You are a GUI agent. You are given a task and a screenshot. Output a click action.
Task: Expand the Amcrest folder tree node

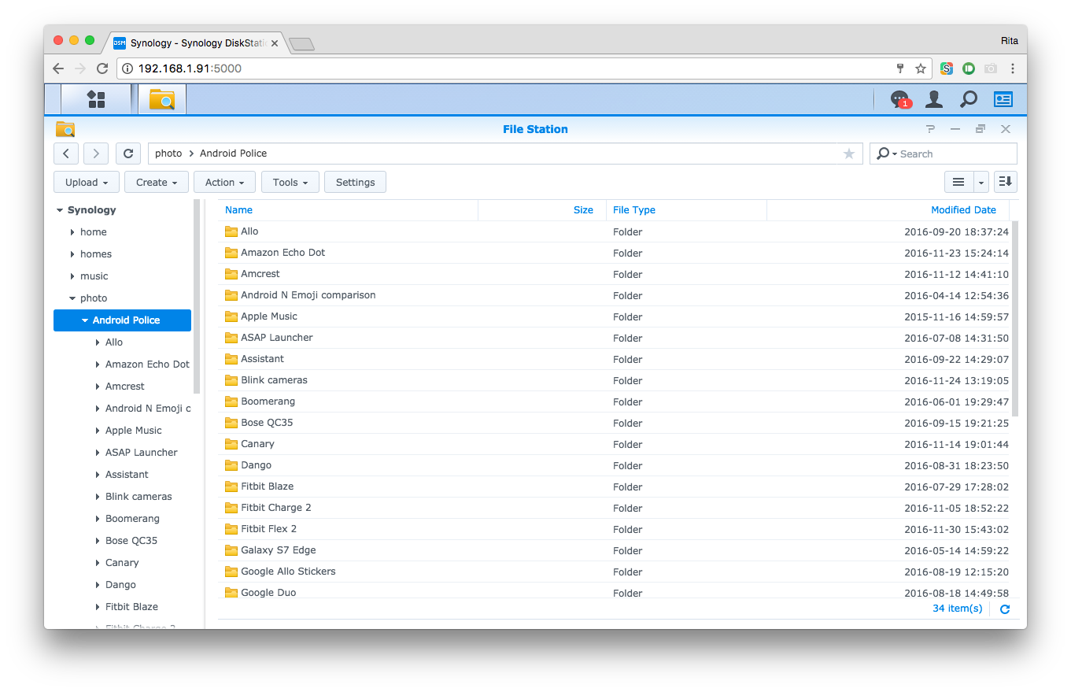click(98, 387)
